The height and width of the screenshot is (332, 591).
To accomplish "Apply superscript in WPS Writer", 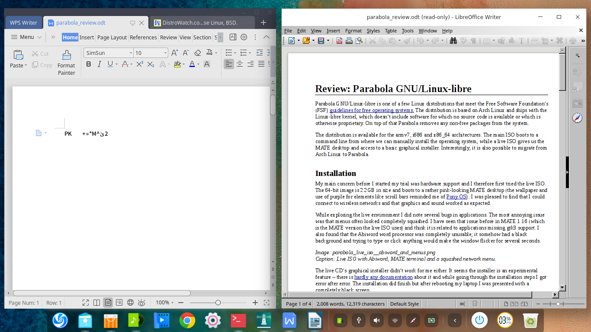I will click(x=140, y=64).
